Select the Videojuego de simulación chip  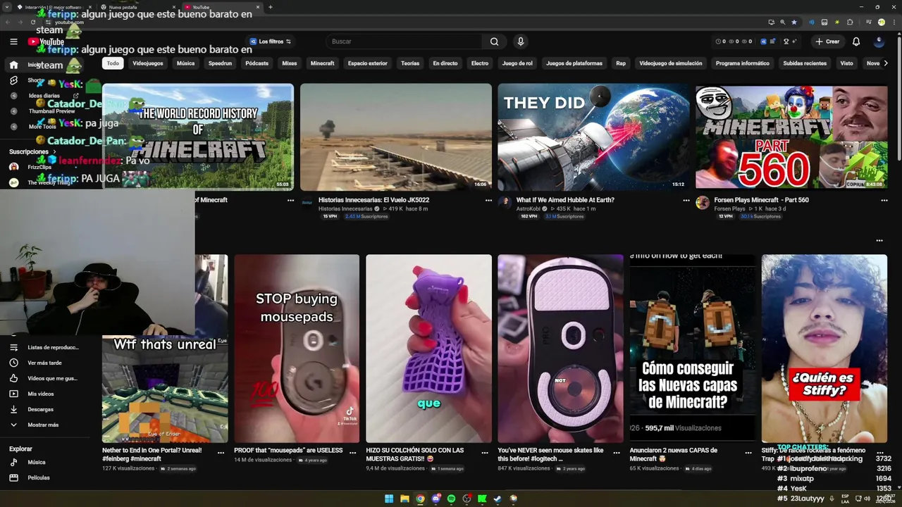click(671, 63)
